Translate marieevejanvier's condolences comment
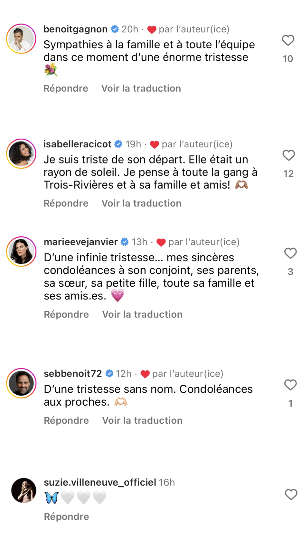The height and width of the screenshot is (552, 302). (x=142, y=314)
